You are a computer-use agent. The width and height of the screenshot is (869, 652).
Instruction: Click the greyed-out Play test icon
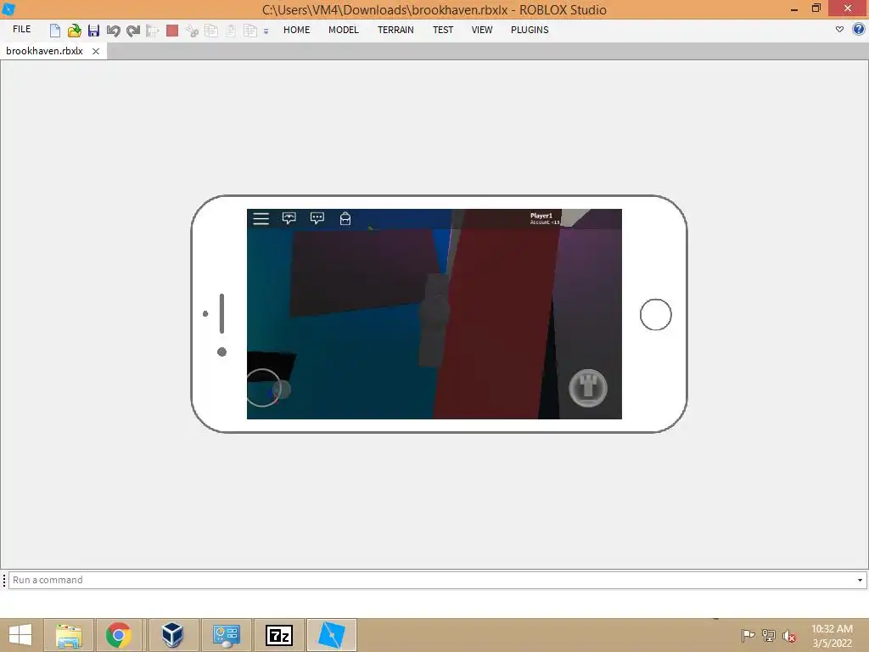[153, 31]
